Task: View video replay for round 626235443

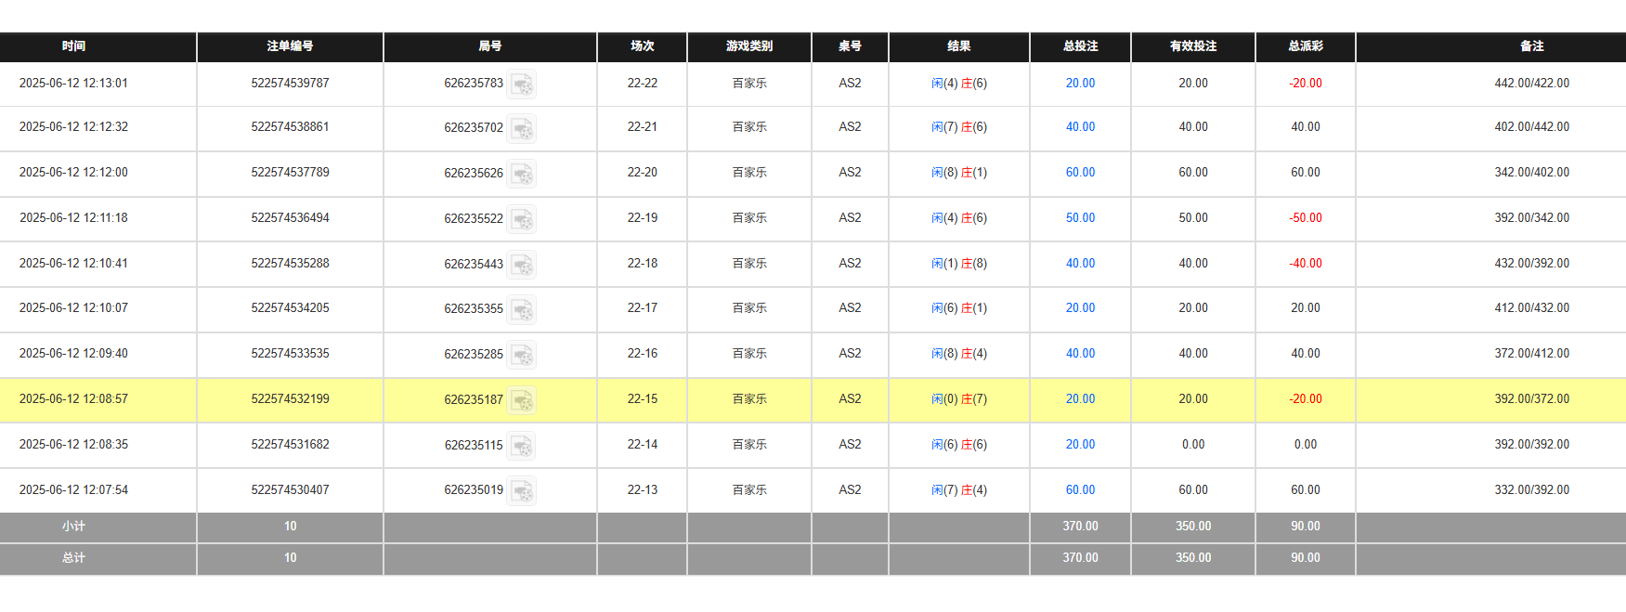Action: coord(522,265)
